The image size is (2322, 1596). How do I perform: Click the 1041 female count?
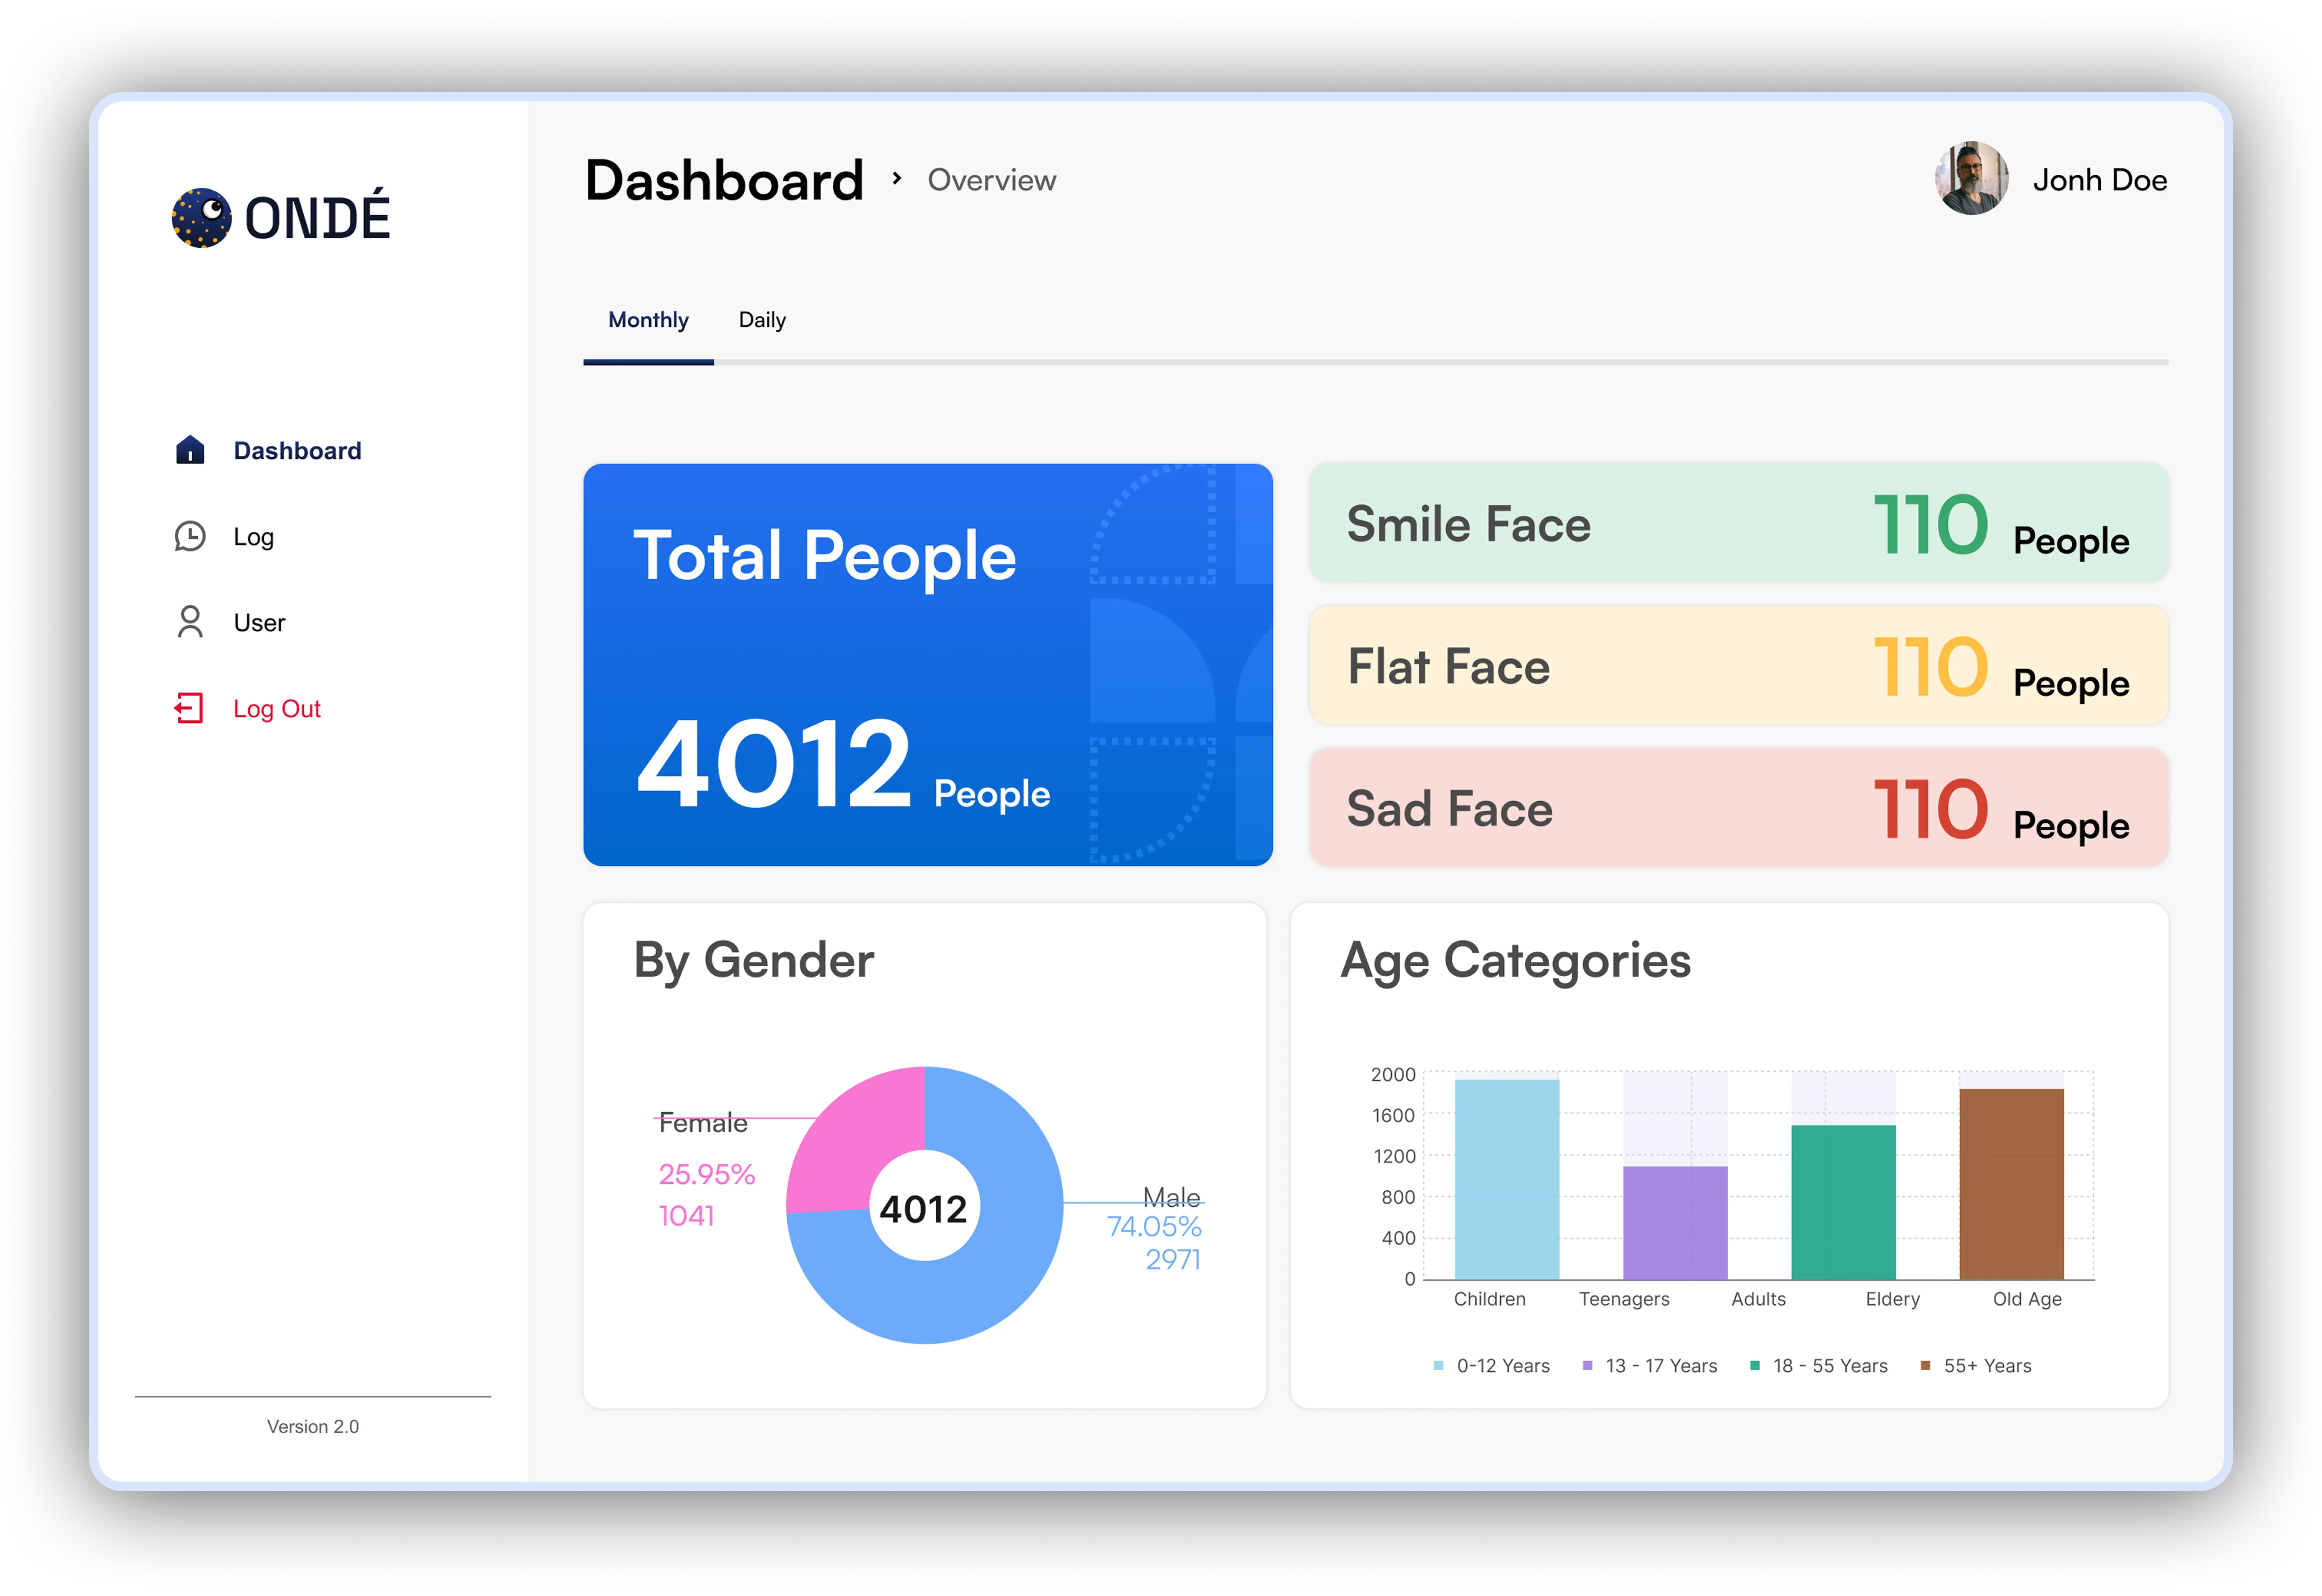[x=686, y=1216]
